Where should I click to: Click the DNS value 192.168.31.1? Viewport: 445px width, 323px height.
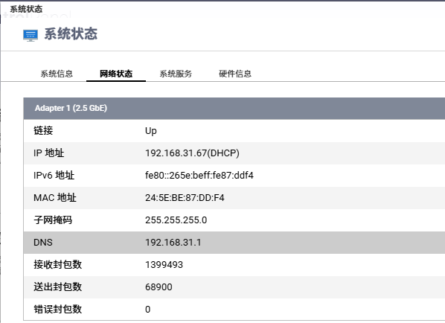pyautogui.click(x=173, y=243)
